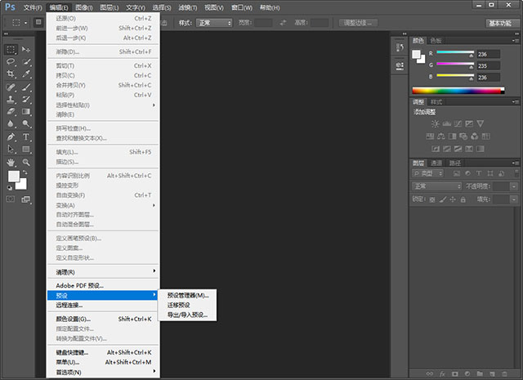Choose 键盘快捷键... menu entry
The width and height of the screenshot is (523, 380).
tap(103, 352)
